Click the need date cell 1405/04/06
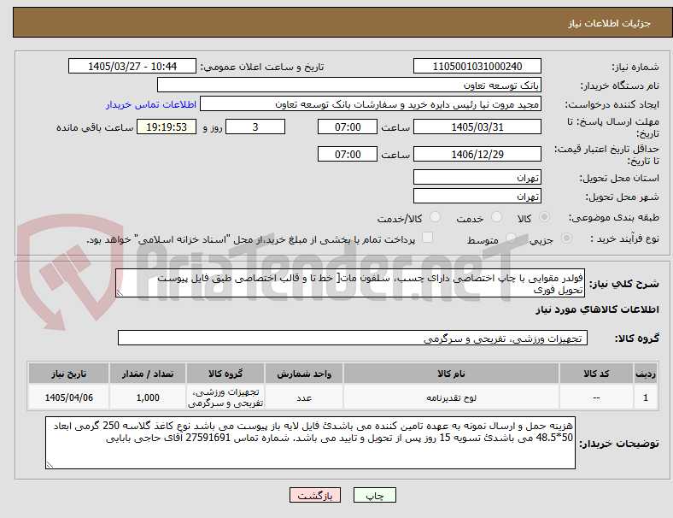 point(68,397)
